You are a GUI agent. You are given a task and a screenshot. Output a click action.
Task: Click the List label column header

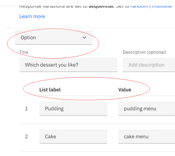[x=50, y=90]
